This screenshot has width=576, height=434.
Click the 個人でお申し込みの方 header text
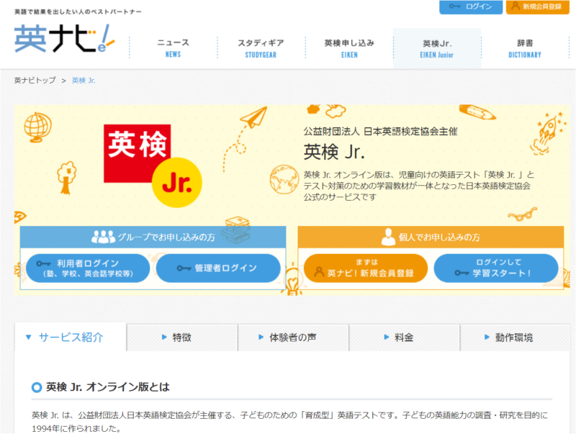point(439,238)
